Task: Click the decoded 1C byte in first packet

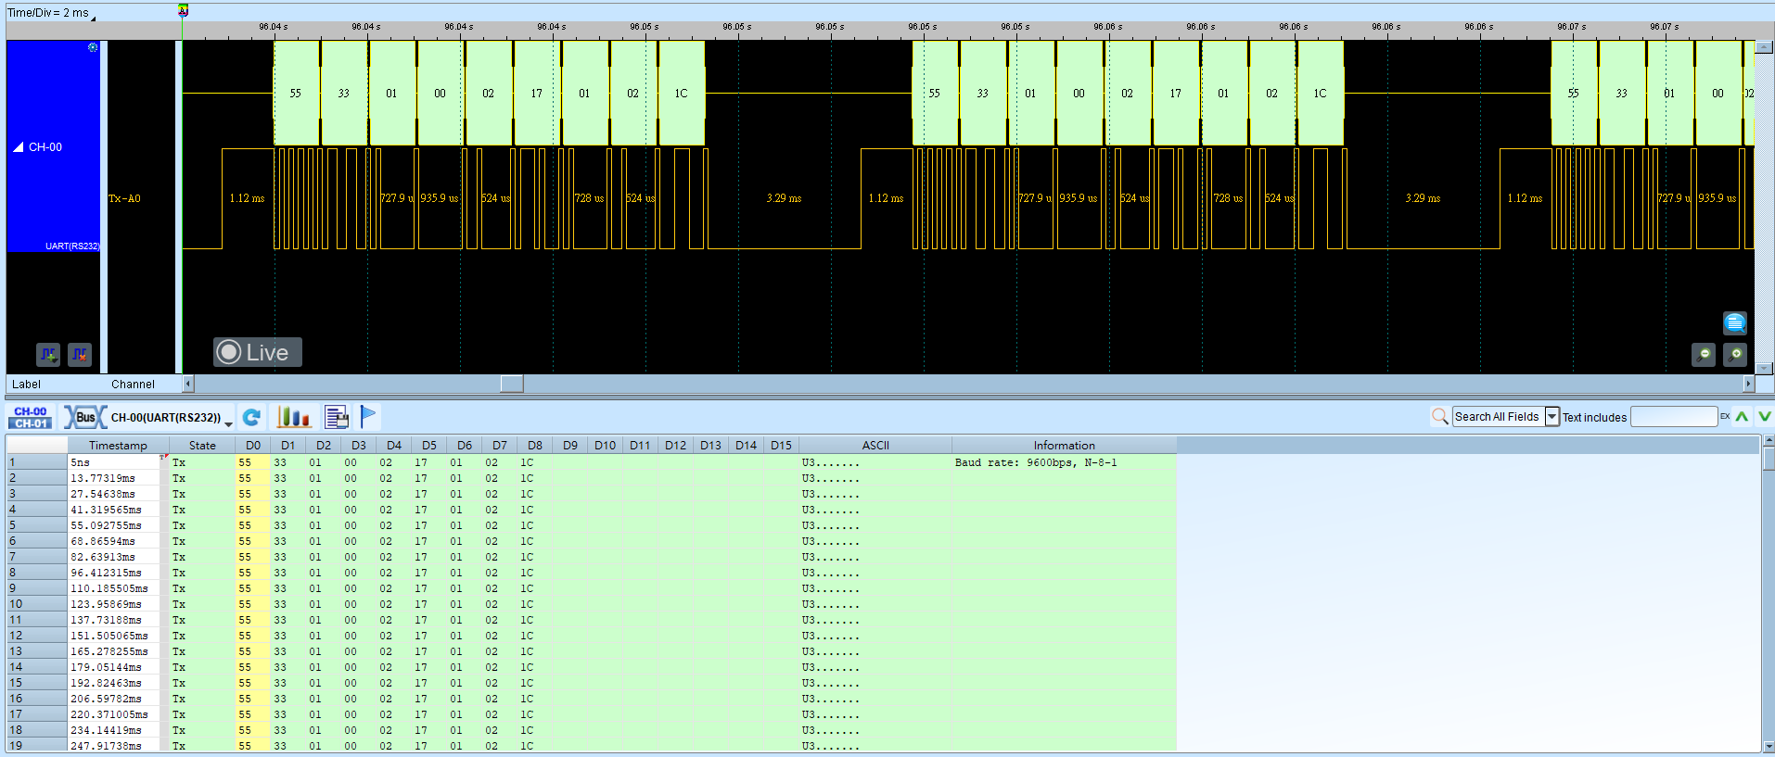Action: click(681, 93)
